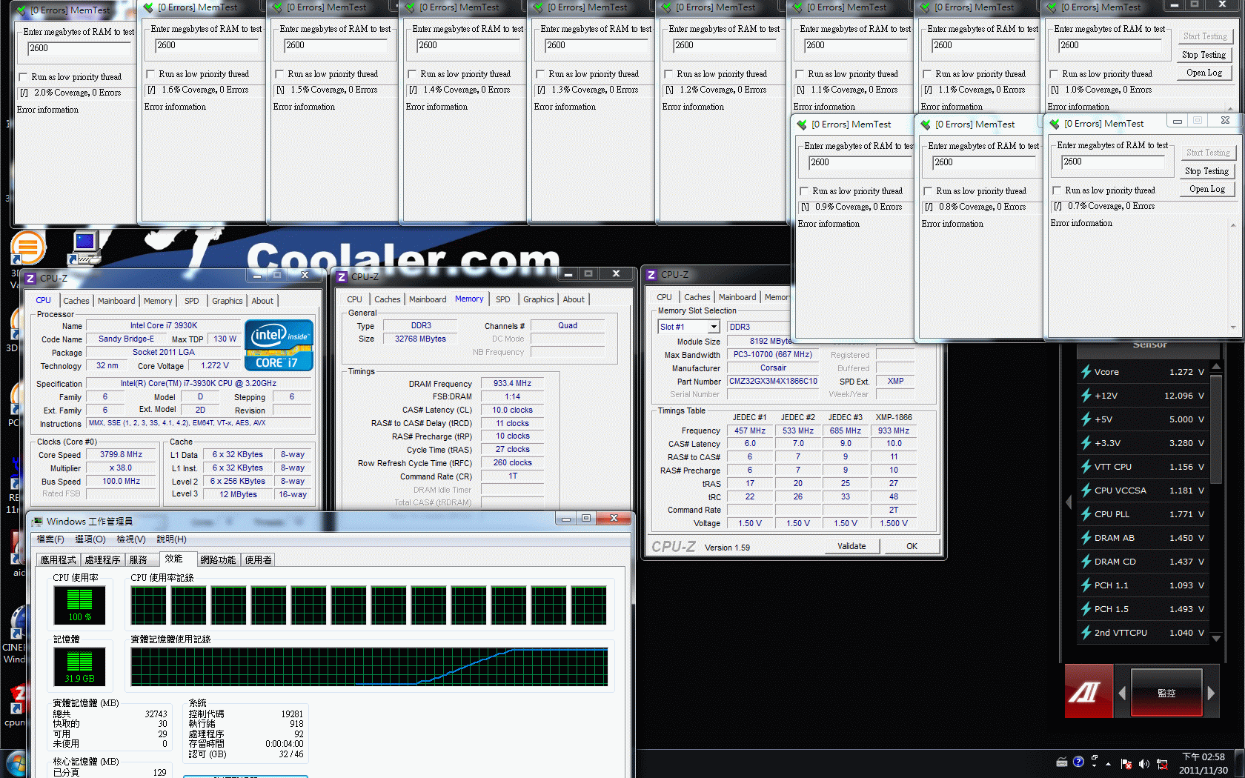
Task: Enable low priority thread in 1.4% Coverage MemTest
Action: click(x=411, y=74)
